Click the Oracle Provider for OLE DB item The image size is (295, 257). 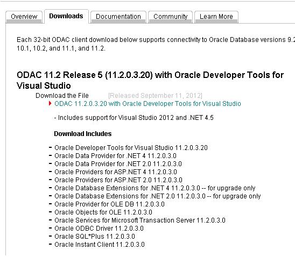[x=109, y=204]
